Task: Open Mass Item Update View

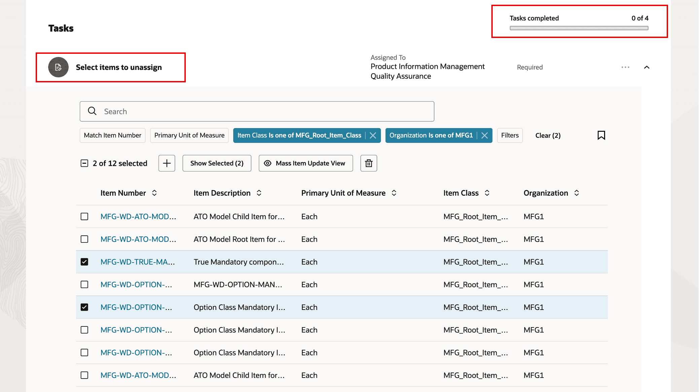Action: (x=306, y=163)
